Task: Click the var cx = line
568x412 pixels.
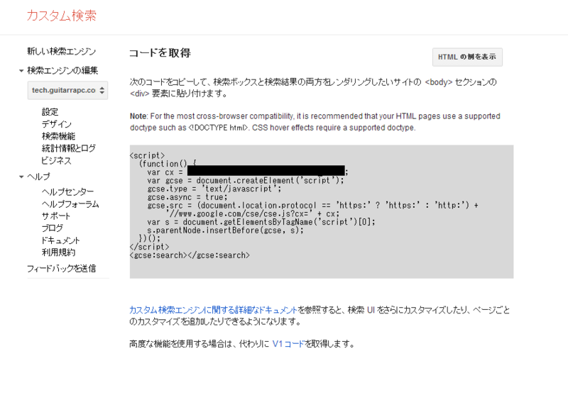Action: (247, 172)
